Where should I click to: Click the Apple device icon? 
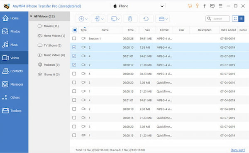(x=115, y=6)
